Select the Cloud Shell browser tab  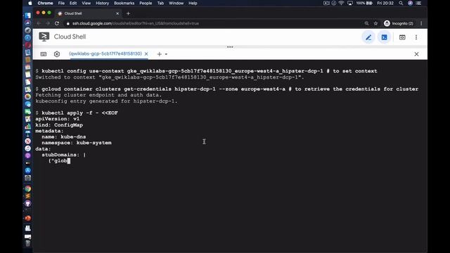click(88, 13)
